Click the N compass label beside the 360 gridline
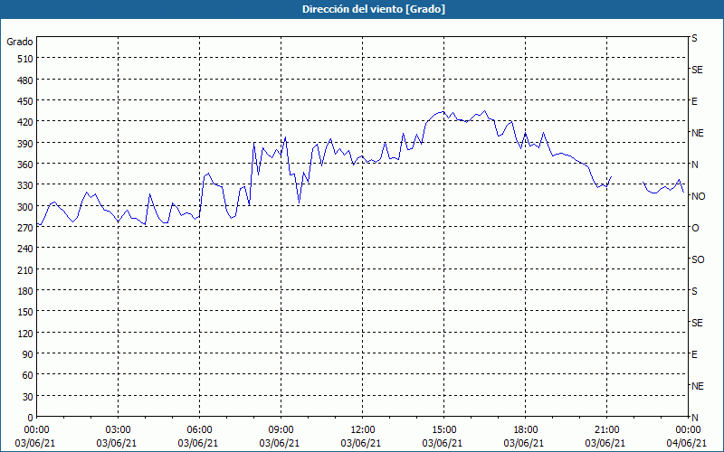The height and width of the screenshot is (452, 724). pyautogui.click(x=694, y=165)
